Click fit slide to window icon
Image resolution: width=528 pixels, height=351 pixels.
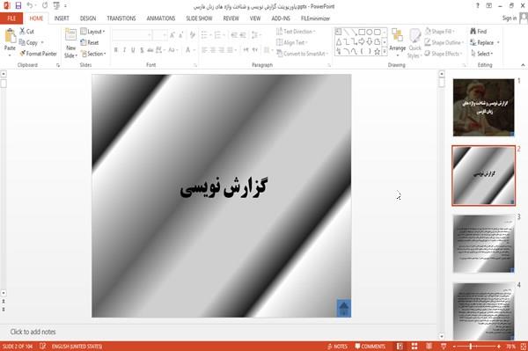point(524,347)
